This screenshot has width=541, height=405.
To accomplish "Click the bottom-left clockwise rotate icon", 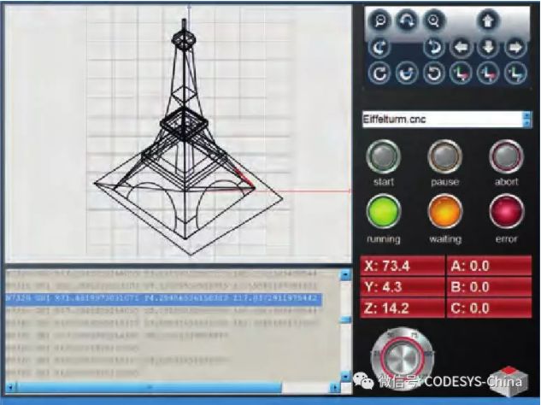I will 379,73.
